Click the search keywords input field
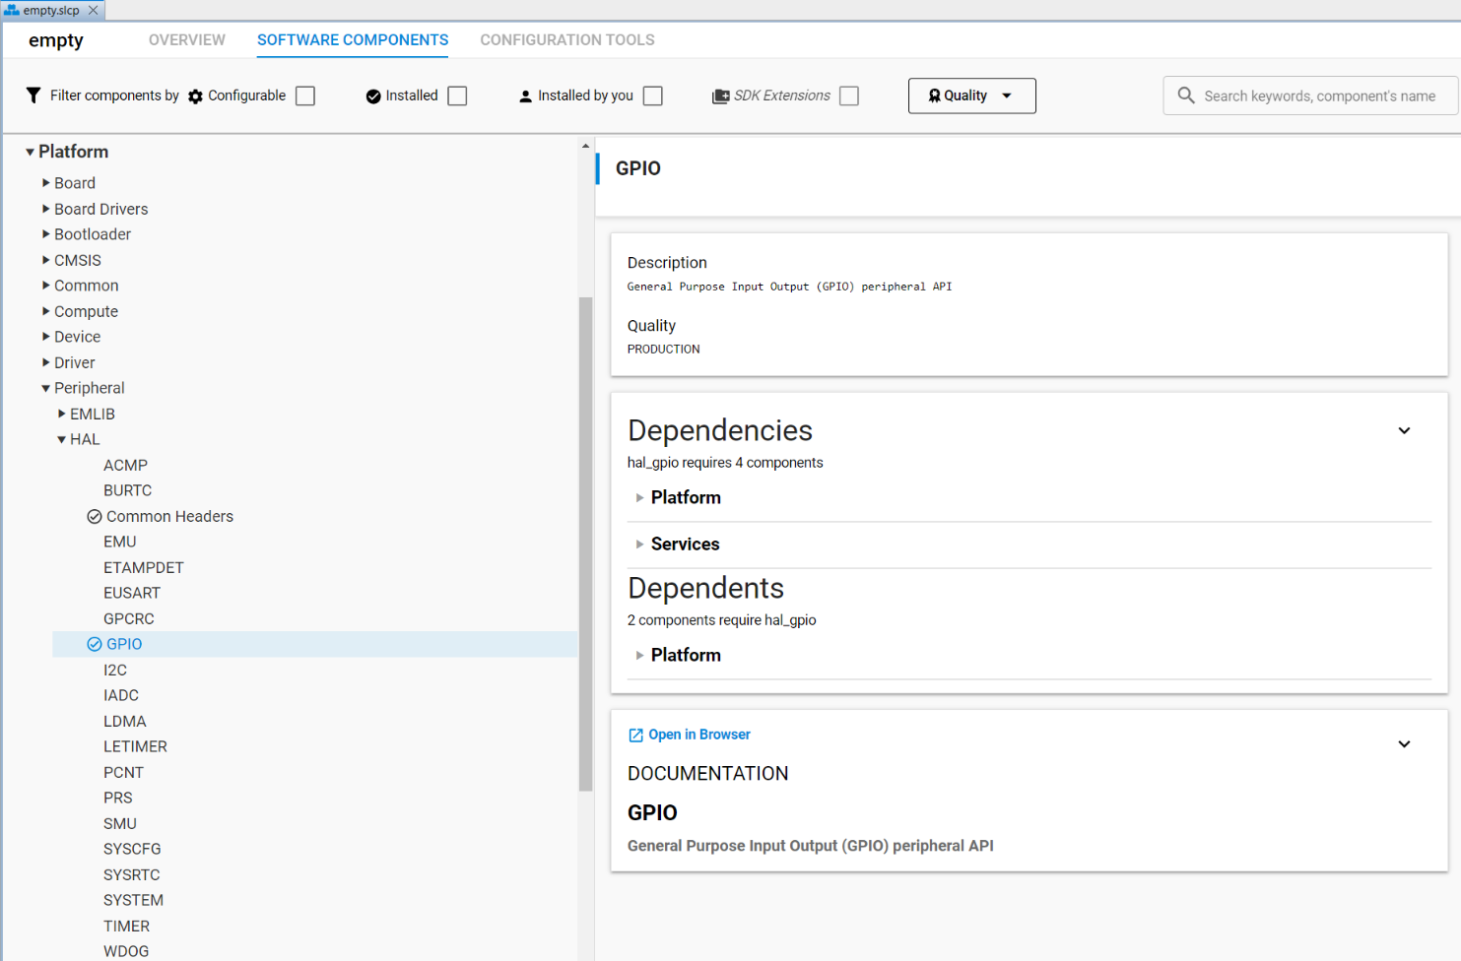This screenshot has height=961, width=1461. tap(1310, 96)
